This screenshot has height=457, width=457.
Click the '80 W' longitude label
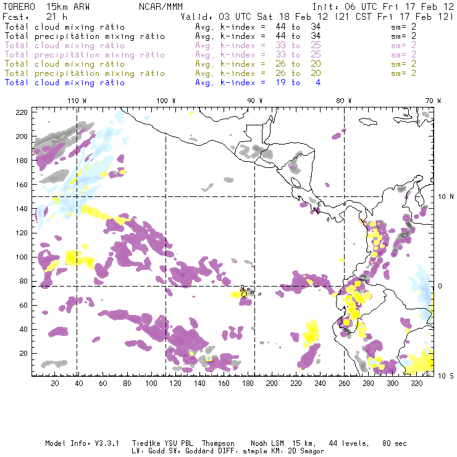coord(343,101)
